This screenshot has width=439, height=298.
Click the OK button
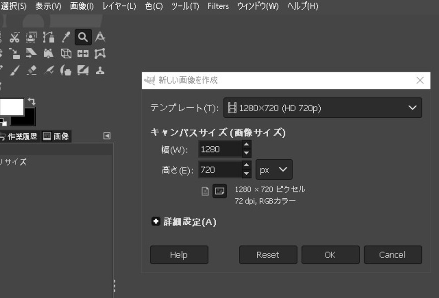[x=330, y=255]
